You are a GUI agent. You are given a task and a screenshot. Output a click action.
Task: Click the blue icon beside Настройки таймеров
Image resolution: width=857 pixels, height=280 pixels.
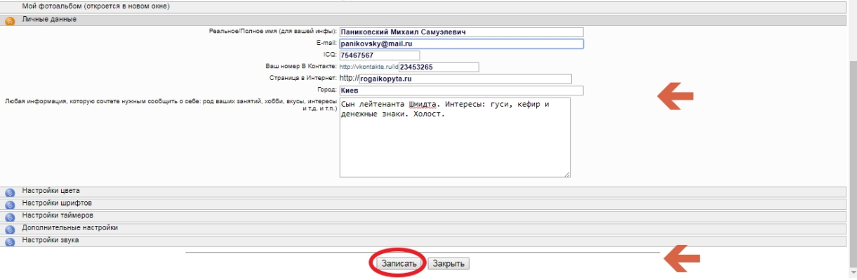click(10, 217)
